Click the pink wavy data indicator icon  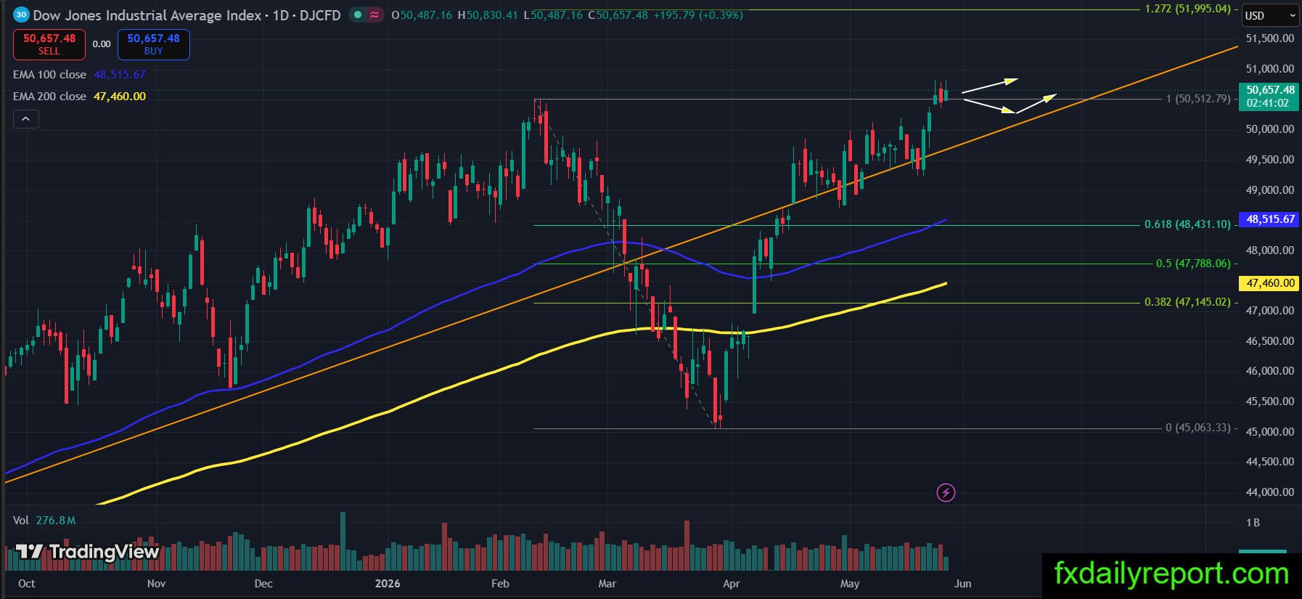pos(374,15)
